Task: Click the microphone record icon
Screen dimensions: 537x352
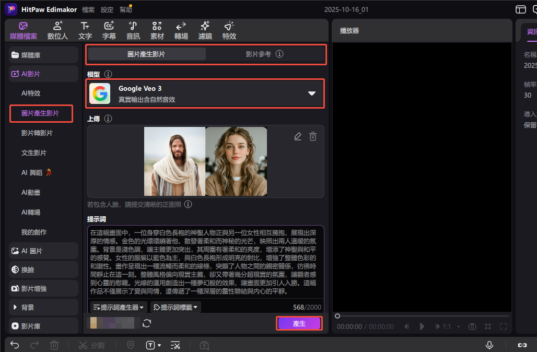Action: coord(489,345)
